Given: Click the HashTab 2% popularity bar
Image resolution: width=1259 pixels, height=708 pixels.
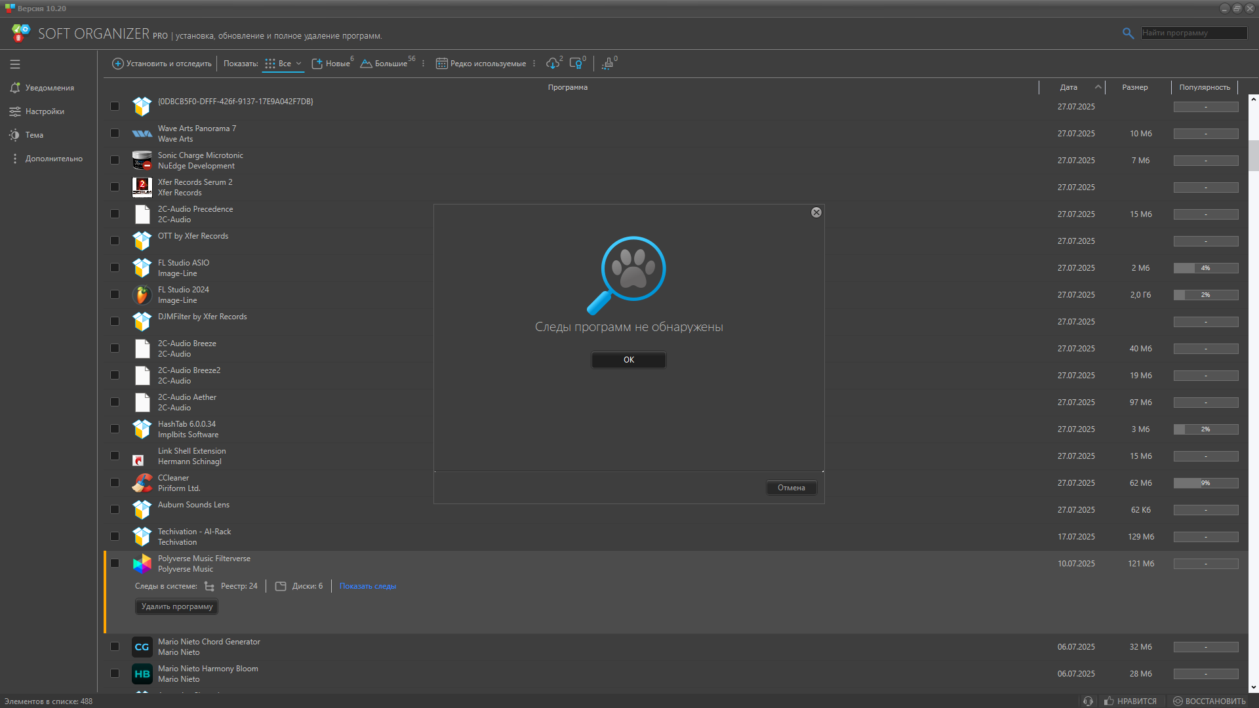Looking at the screenshot, I should [1205, 429].
